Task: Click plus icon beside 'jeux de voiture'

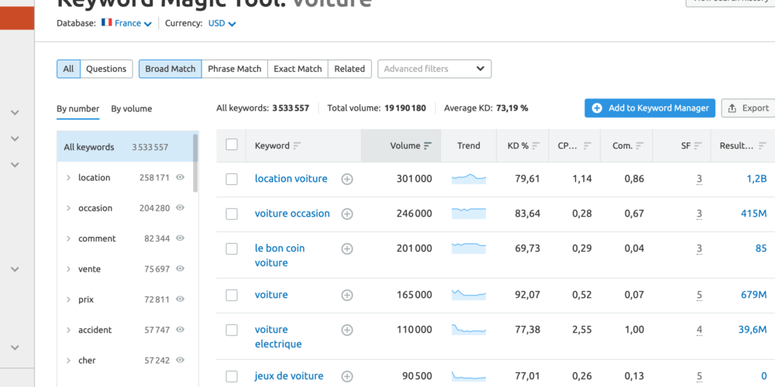Action: tap(347, 376)
